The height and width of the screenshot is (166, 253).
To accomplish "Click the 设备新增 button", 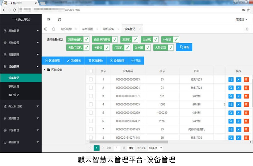I will [117, 61].
